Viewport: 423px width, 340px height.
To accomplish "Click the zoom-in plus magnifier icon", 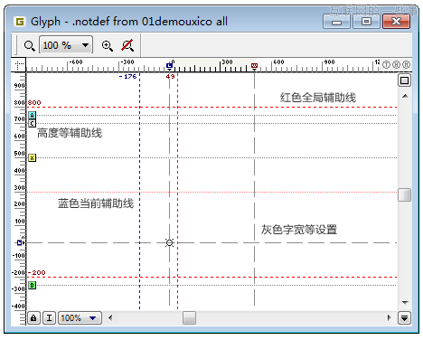I will (x=108, y=46).
